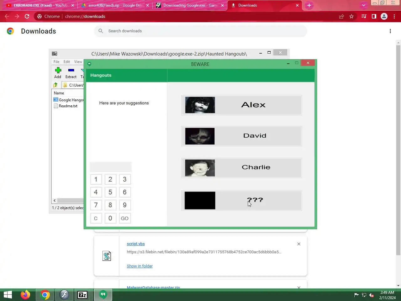Open Chrome profile avatar

[384, 16]
